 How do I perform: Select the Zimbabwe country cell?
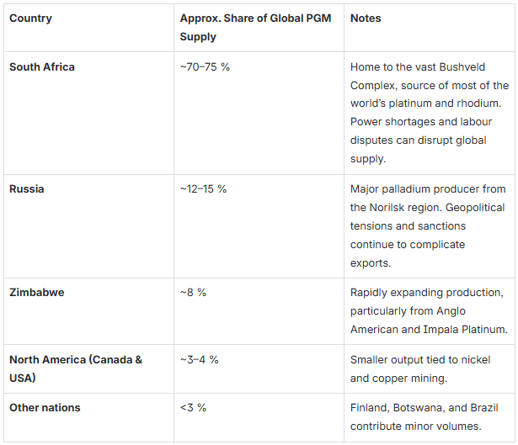point(35,293)
